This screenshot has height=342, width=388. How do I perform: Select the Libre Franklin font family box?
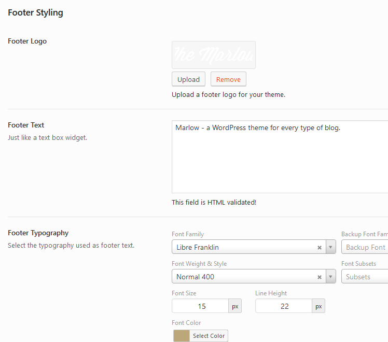(x=244, y=247)
